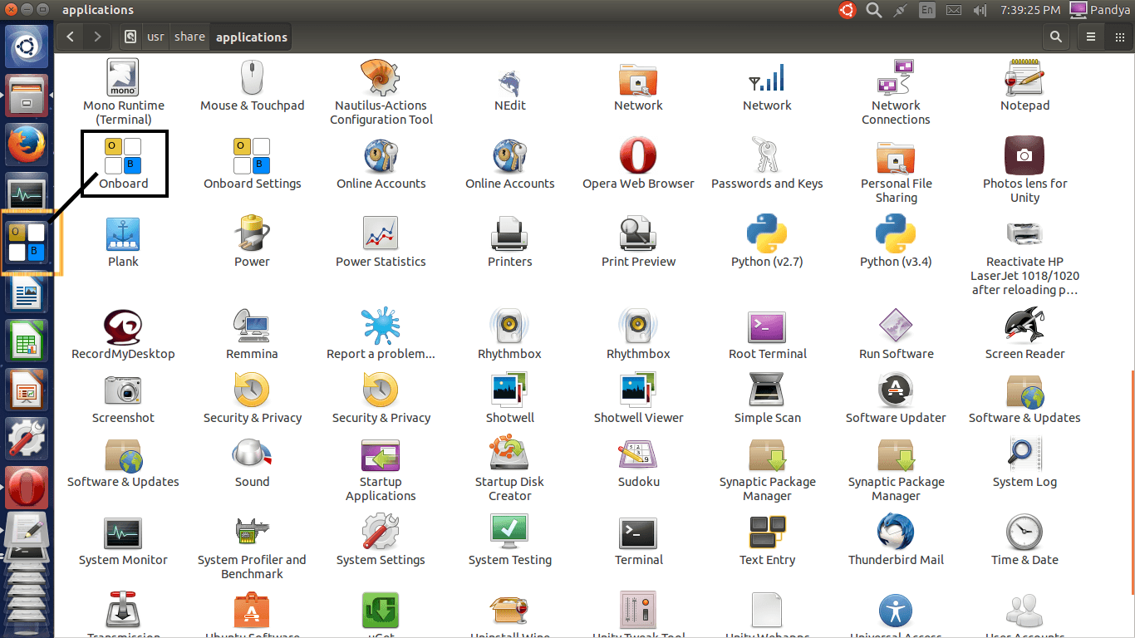The image size is (1135, 638).
Task: Click the file list vertical scrollbar
Action: pyautogui.click(x=1132, y=482)
